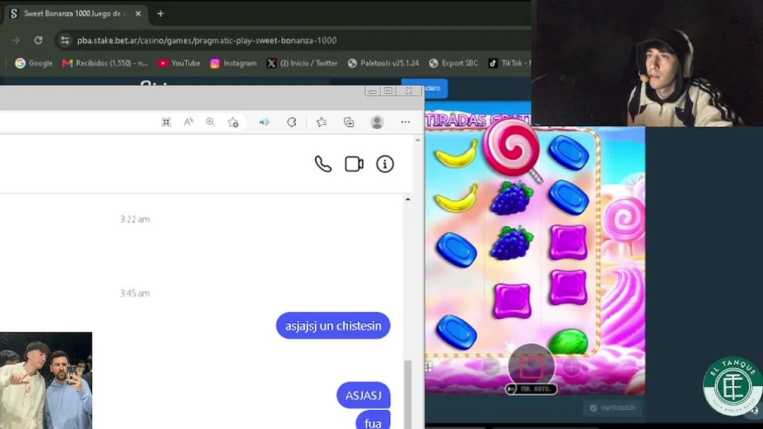The height and width of the screenshot is (429, 763).
Task: Reload the Stake casino page
Action: [38, 41]
